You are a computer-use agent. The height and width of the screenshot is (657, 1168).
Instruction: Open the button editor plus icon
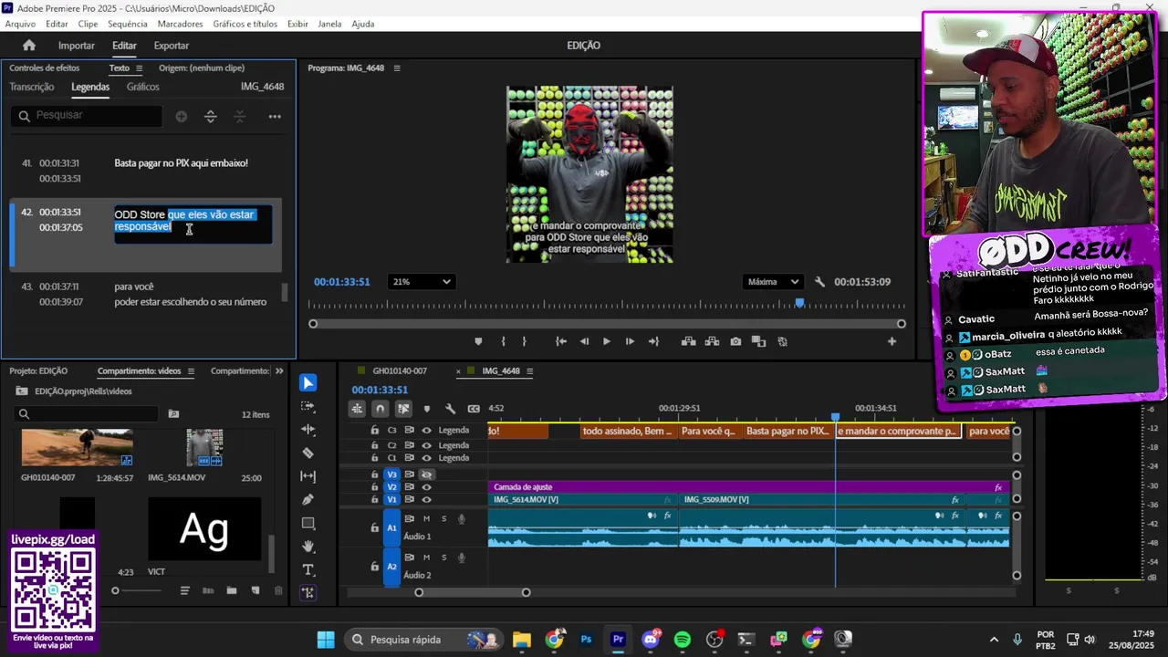(892, 341)
